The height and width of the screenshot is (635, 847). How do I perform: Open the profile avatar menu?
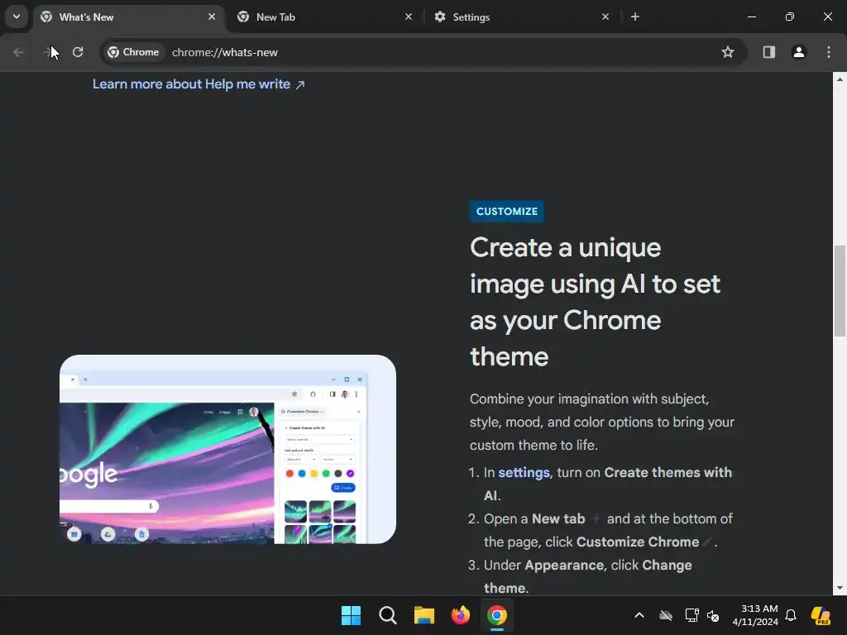[798, 52]
